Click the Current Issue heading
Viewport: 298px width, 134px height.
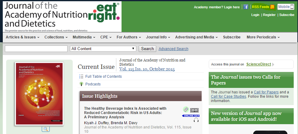pyautogui.click(x=96, y=67)
